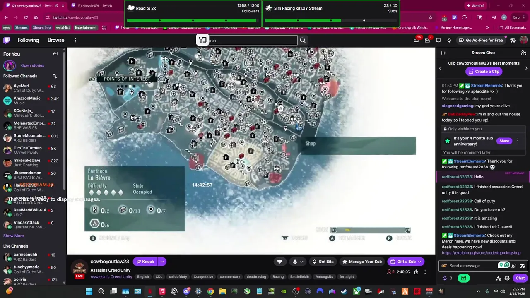Click the browser reload button
This screenshot has height=298, width=530.
[26, 17]
